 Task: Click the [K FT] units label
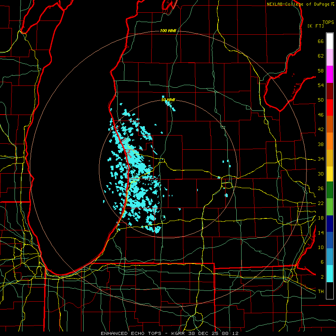[315, 26]
